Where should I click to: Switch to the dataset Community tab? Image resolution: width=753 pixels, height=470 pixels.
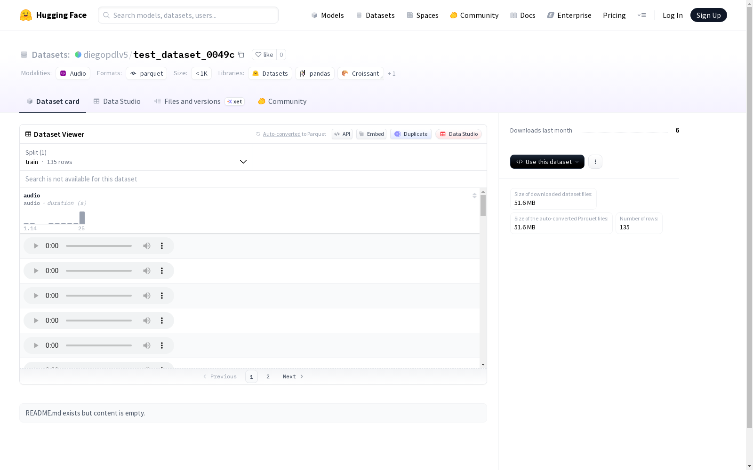pos(282,102)
